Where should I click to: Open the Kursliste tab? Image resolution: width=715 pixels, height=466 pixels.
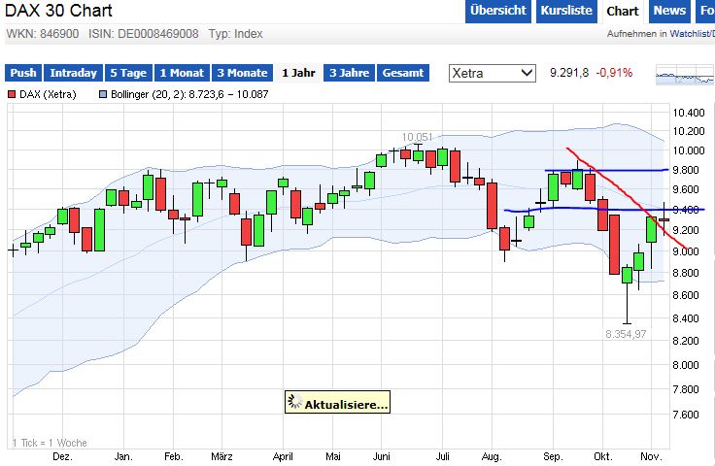(x=564, y=11)
